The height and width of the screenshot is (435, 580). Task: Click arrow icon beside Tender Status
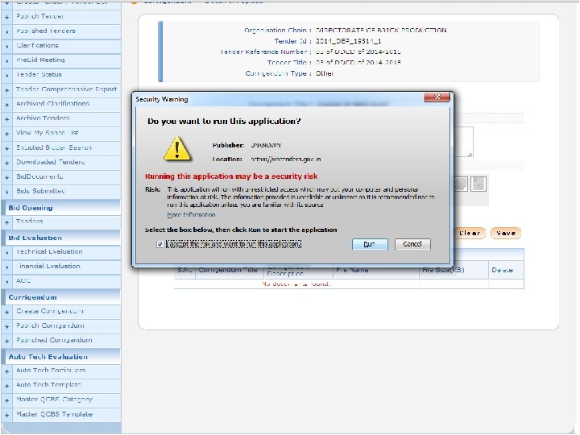(x=6, y=75)
